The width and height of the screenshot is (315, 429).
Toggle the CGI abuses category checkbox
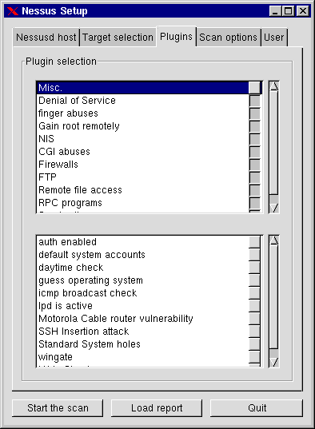(x=255, y=152)
